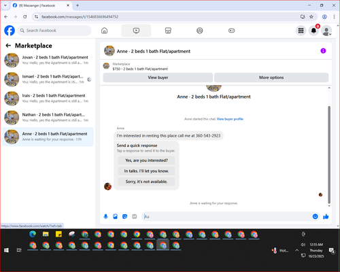Open the Video/Watch tab icon
The height and width of the screenshot is (272, 340).
coord(136,31)
